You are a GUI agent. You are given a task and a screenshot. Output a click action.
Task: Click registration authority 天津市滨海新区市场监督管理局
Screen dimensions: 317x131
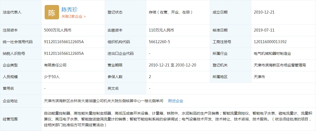[x=280, y=65]
